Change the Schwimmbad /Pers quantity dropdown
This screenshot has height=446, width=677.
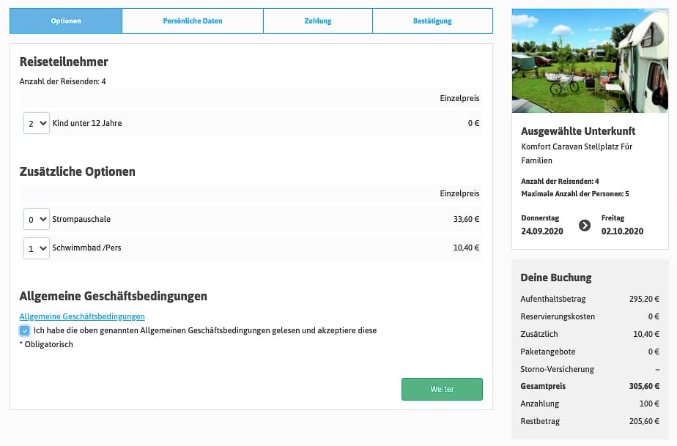click(x=37, y=248)
